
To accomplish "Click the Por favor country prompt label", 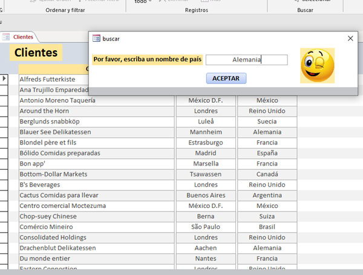I will point(146,60).
